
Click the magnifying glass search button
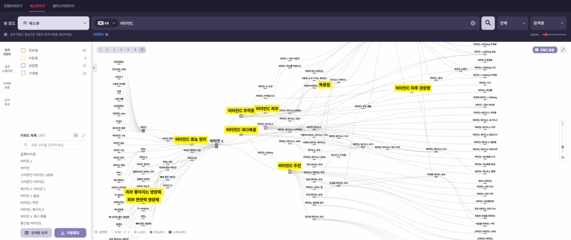point(488,23)
